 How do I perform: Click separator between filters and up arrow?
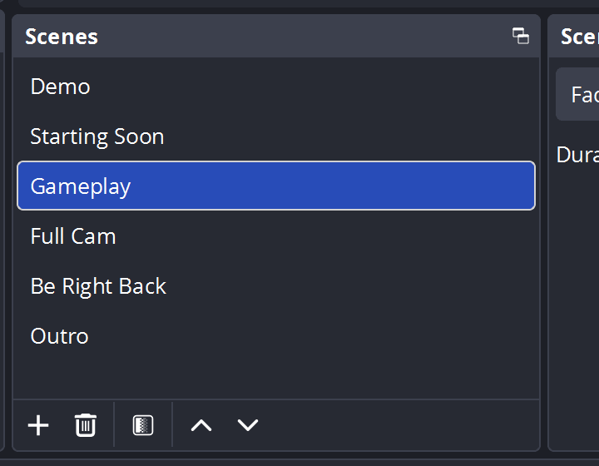click(172, 425)
